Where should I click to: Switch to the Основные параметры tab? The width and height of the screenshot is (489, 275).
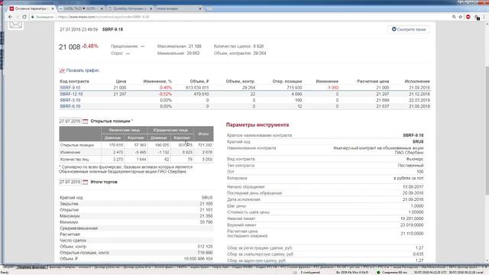(x=31, y=8)
